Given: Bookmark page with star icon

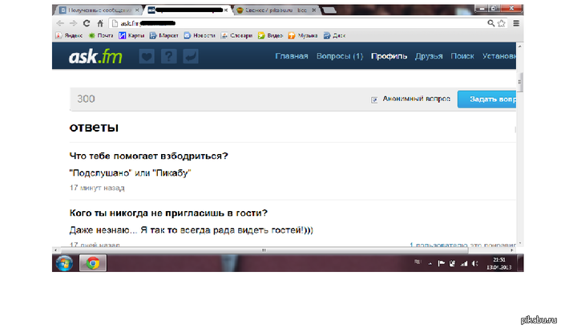Looking at the screenshot, I should point(501,23).
